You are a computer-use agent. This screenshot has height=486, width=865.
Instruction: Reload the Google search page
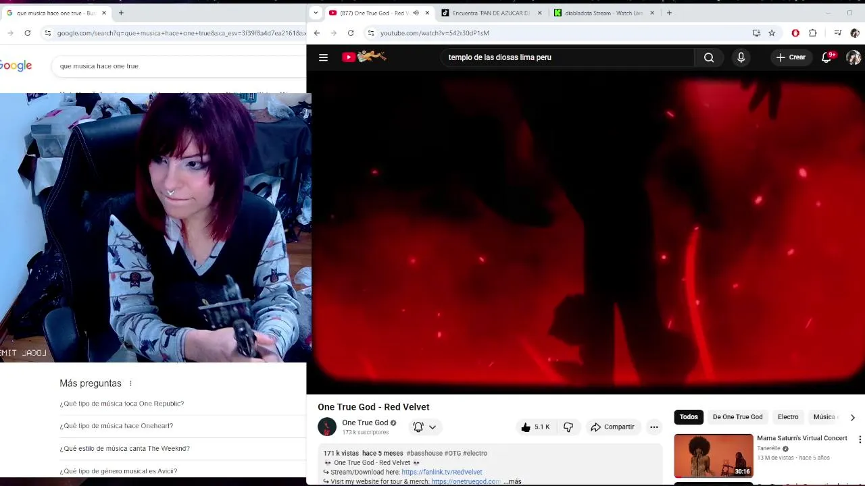click(x=27, y=32)
